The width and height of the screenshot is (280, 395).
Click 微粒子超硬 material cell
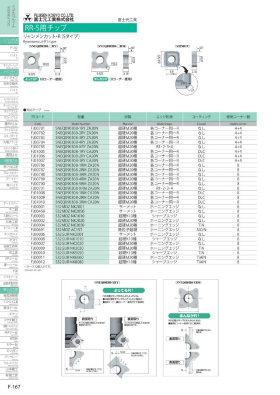128,230
